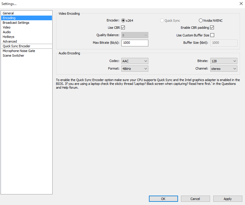Enable Use Custom Buffer Size checkbox
The height and width of the screenshot is (205, 245).
[x=212, y=35]
